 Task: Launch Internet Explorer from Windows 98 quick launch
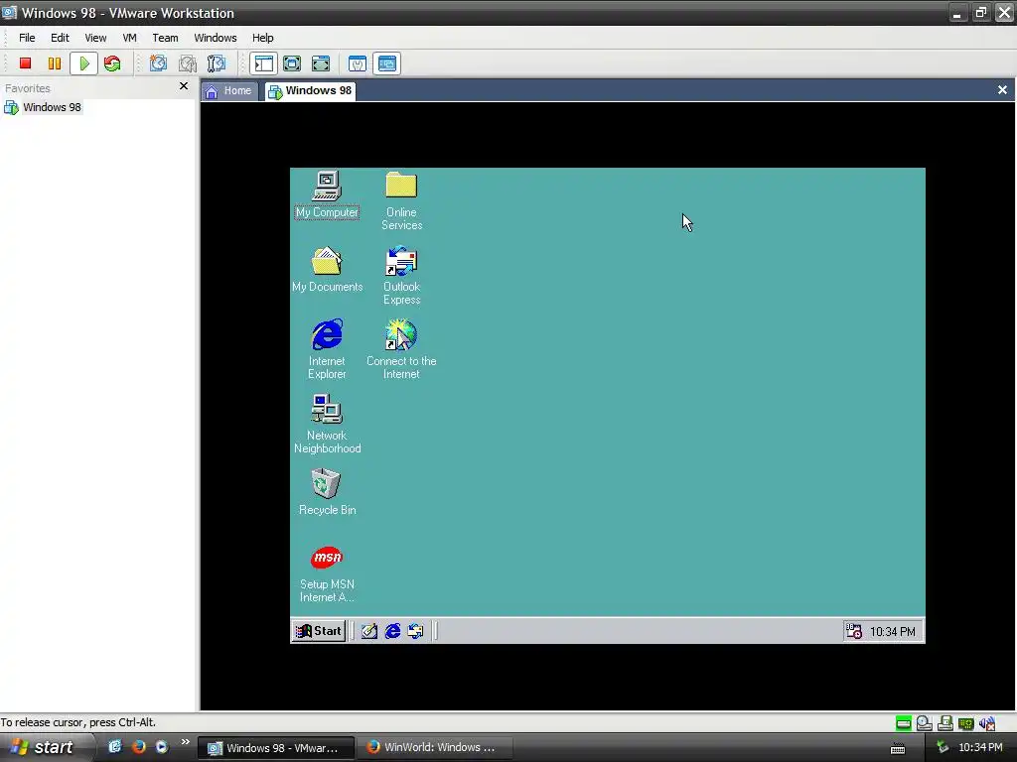(392, 631)
